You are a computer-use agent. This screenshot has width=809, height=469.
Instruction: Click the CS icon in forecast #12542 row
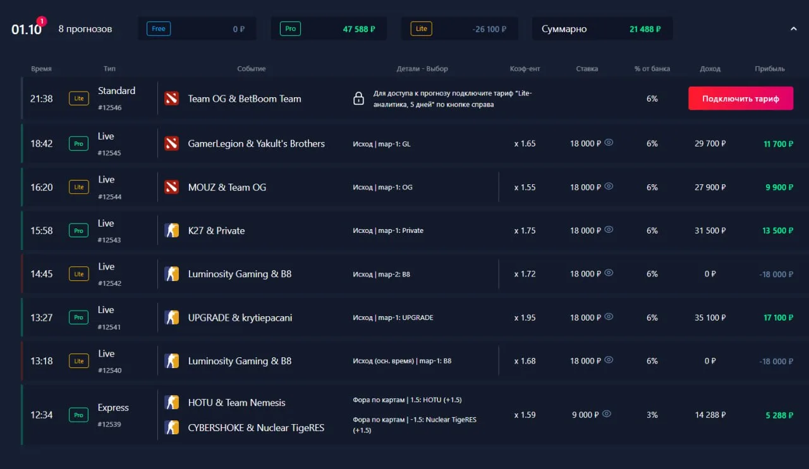(171, 274)
